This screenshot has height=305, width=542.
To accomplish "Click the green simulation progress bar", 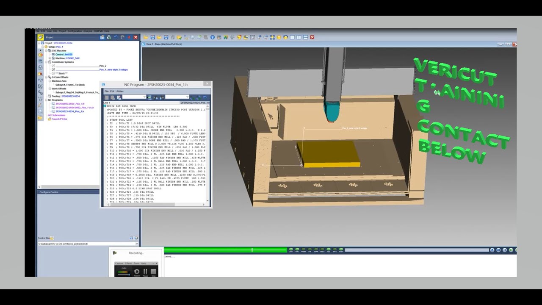I will tap(225, 250).
